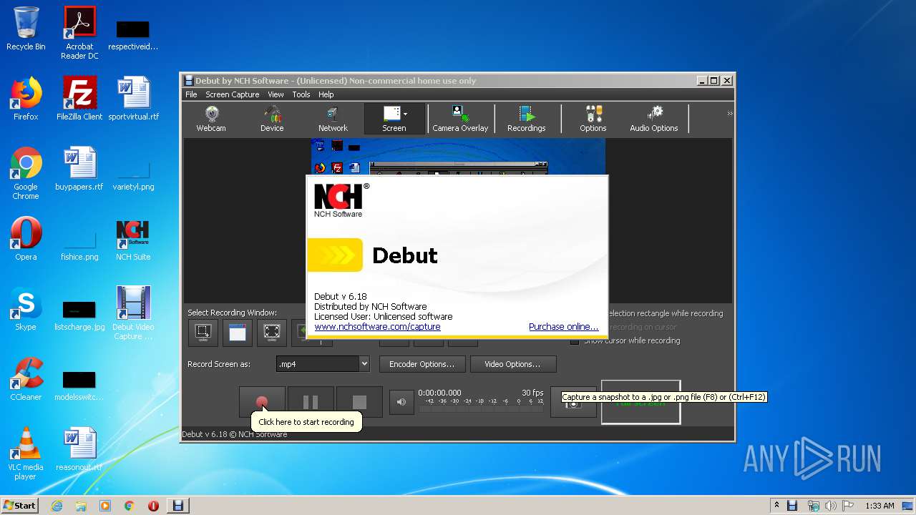Click the snapshot camera button
The height and width of the screenshot is (515, 916).
(x=573, y=403)
